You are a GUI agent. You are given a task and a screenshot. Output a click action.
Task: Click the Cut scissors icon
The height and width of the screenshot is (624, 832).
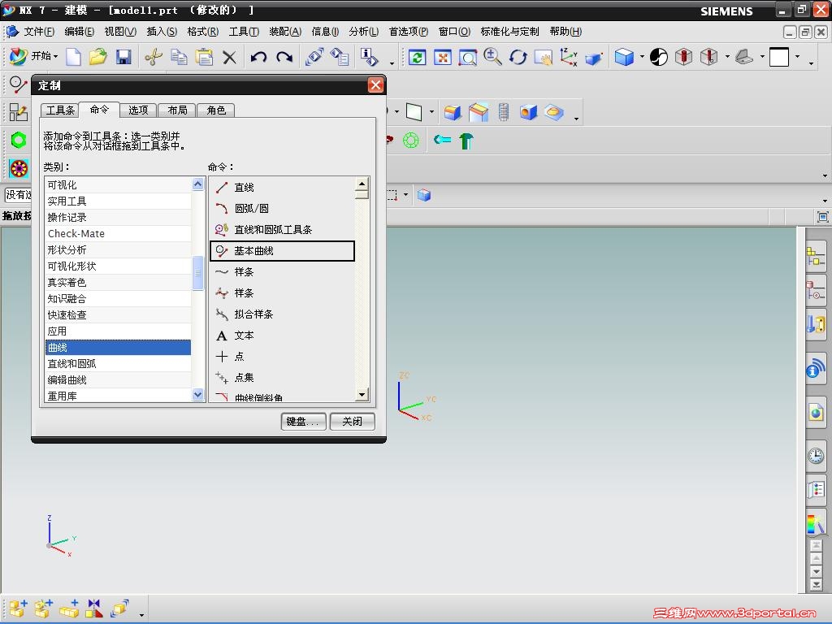(x=154, y=57)
